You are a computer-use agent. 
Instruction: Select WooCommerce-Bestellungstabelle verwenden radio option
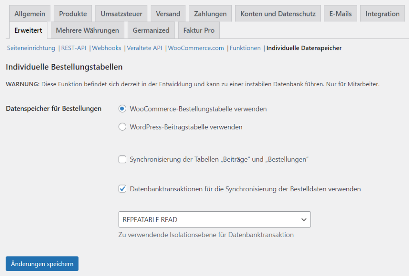point(122,109)
